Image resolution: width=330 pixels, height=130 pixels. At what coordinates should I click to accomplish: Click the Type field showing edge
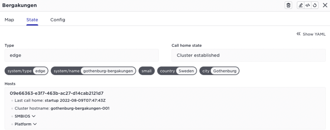82,55
